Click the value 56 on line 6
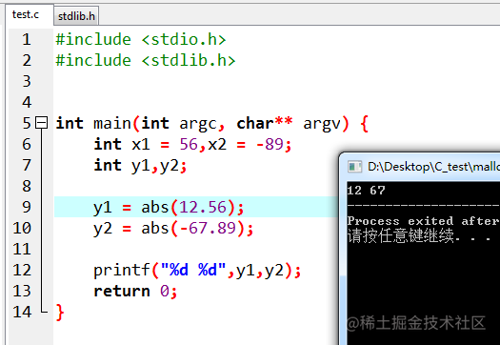Viewport: 500px width, 345px height. coord(189,144)
